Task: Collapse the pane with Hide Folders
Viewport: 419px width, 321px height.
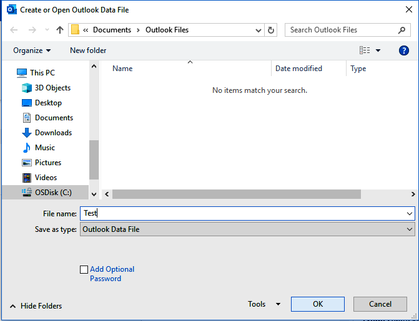Action: click(x=36, y=306)
